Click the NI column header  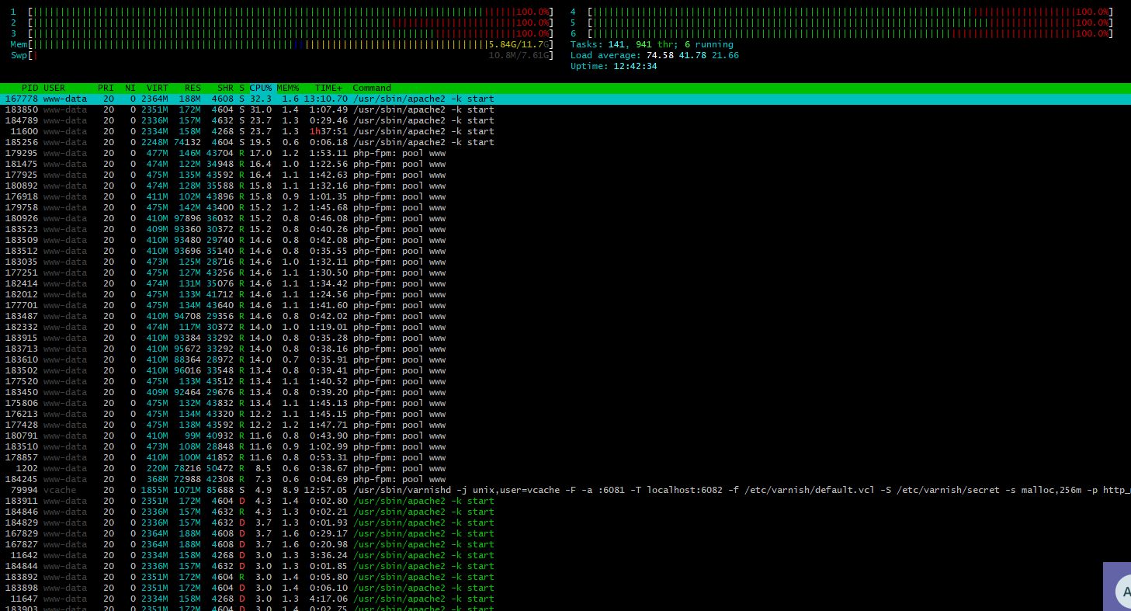point(130,88)
